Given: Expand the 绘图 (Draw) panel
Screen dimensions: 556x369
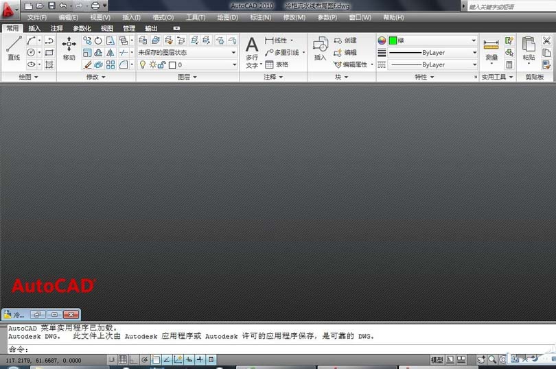Looking at the screenshot, I should [28, 77].
